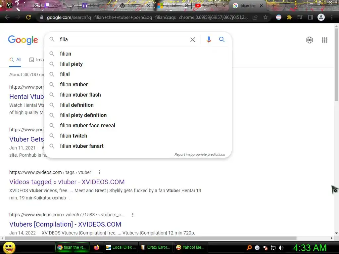Open the Chrome profile avatar

[321, 17]
